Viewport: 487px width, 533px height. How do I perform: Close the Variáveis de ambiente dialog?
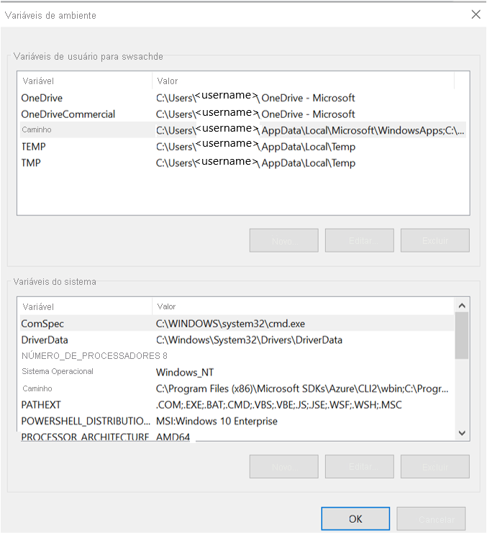475,14
